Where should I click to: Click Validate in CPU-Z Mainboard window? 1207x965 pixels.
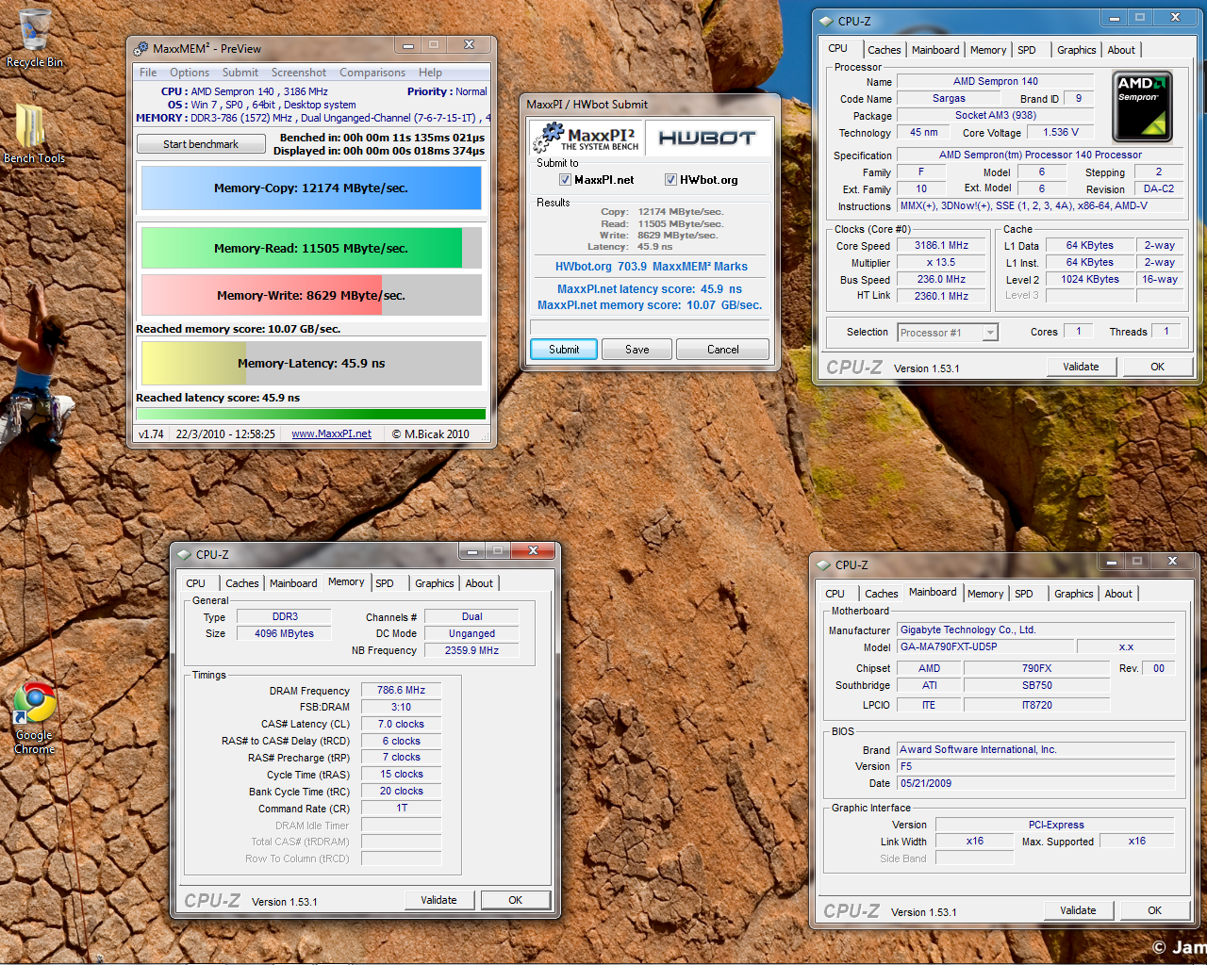click(x=1078, y=910)
